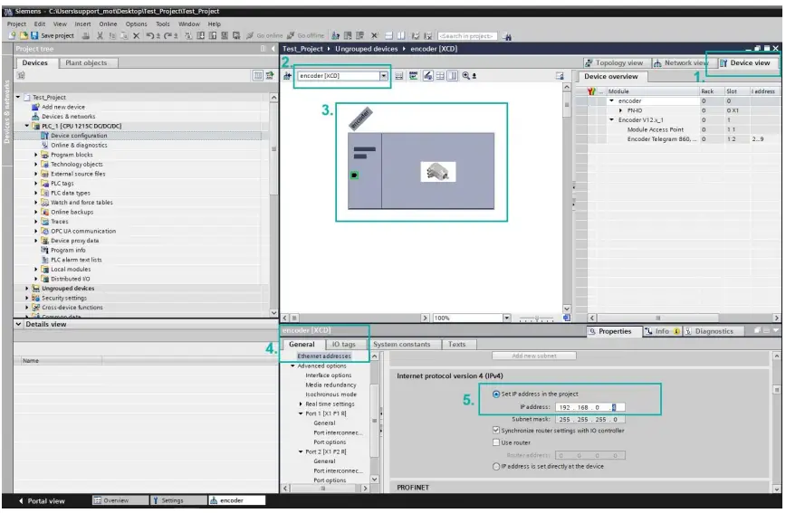Collapse the project tree with arrow icon
Viewport: 786px width, 513px height.
click(x=273, y=49)
